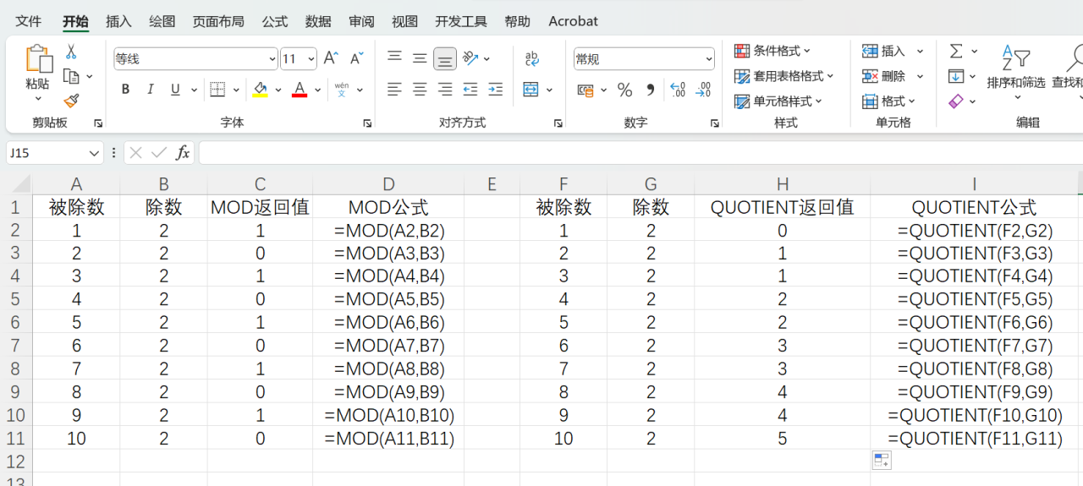Apply comma style number format
1083x486 pixels.
pos(650,90)
